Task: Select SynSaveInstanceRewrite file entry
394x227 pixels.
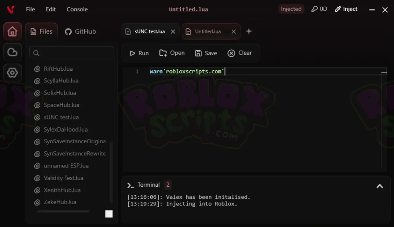Action: tap(74, 154)
